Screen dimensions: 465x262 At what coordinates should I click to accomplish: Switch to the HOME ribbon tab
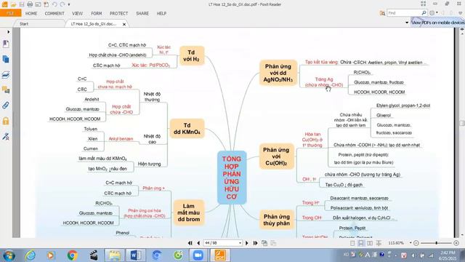click(x=31, y=13)
